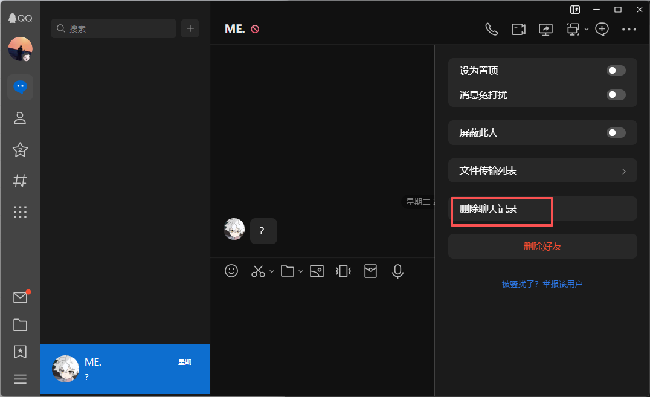Select the screenshot scissors tool

[258, 271]
